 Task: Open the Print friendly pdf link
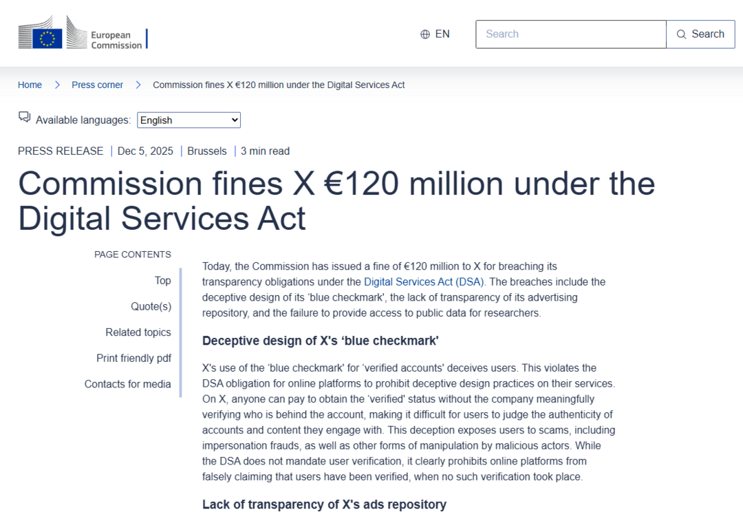(134, 359)
